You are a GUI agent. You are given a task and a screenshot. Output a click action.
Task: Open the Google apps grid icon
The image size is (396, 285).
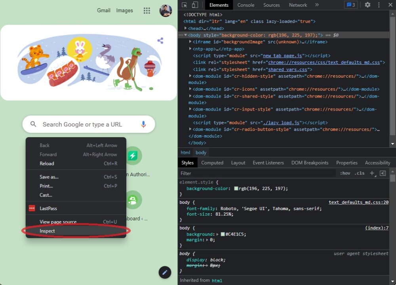147,10
